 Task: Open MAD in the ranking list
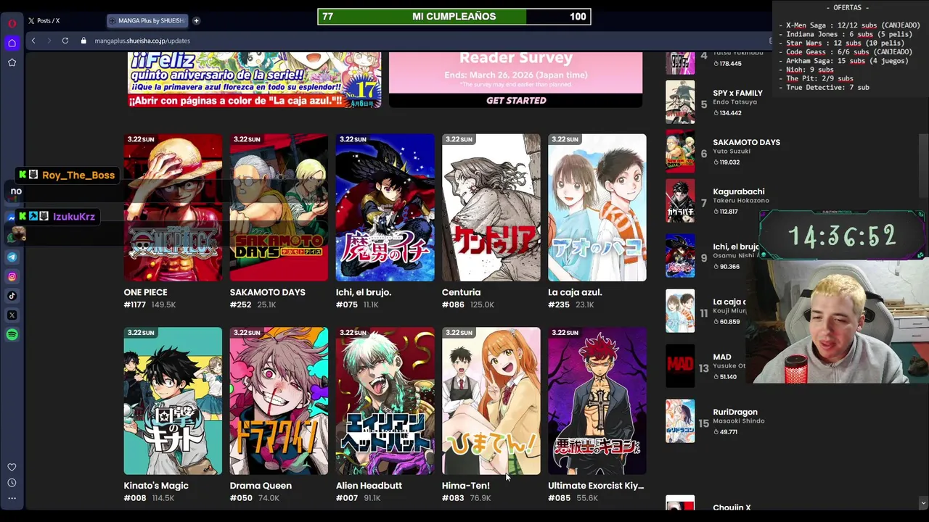[721, 357]
